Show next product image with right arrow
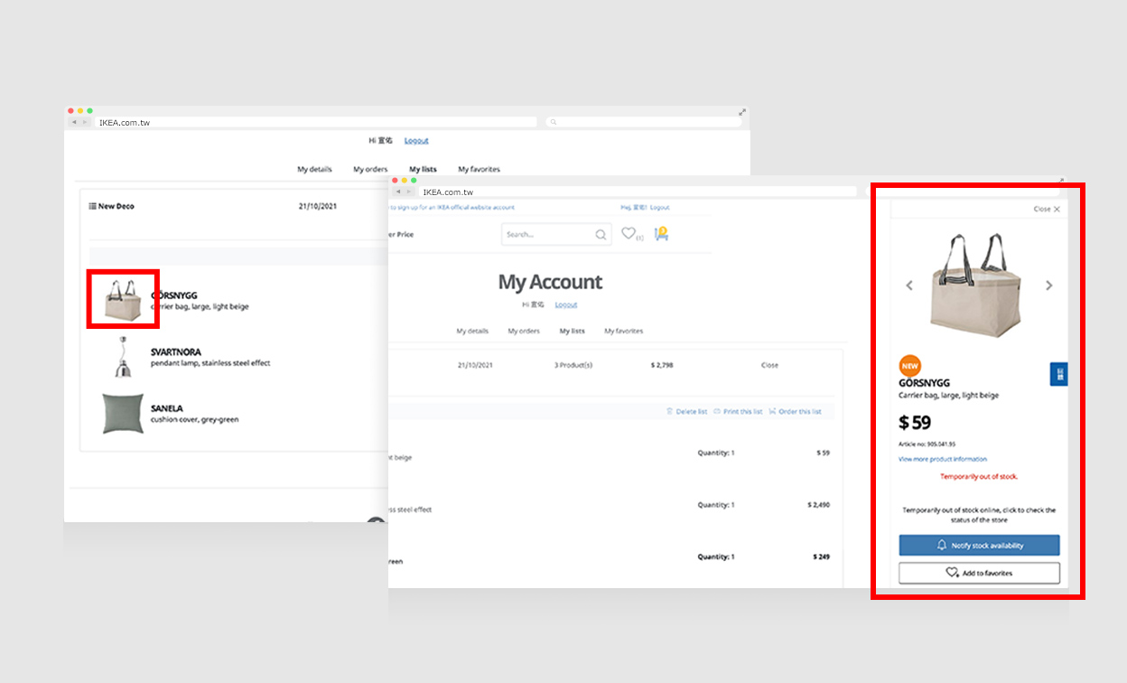This screenshot has height=683, width=1127. [1048, 285]
